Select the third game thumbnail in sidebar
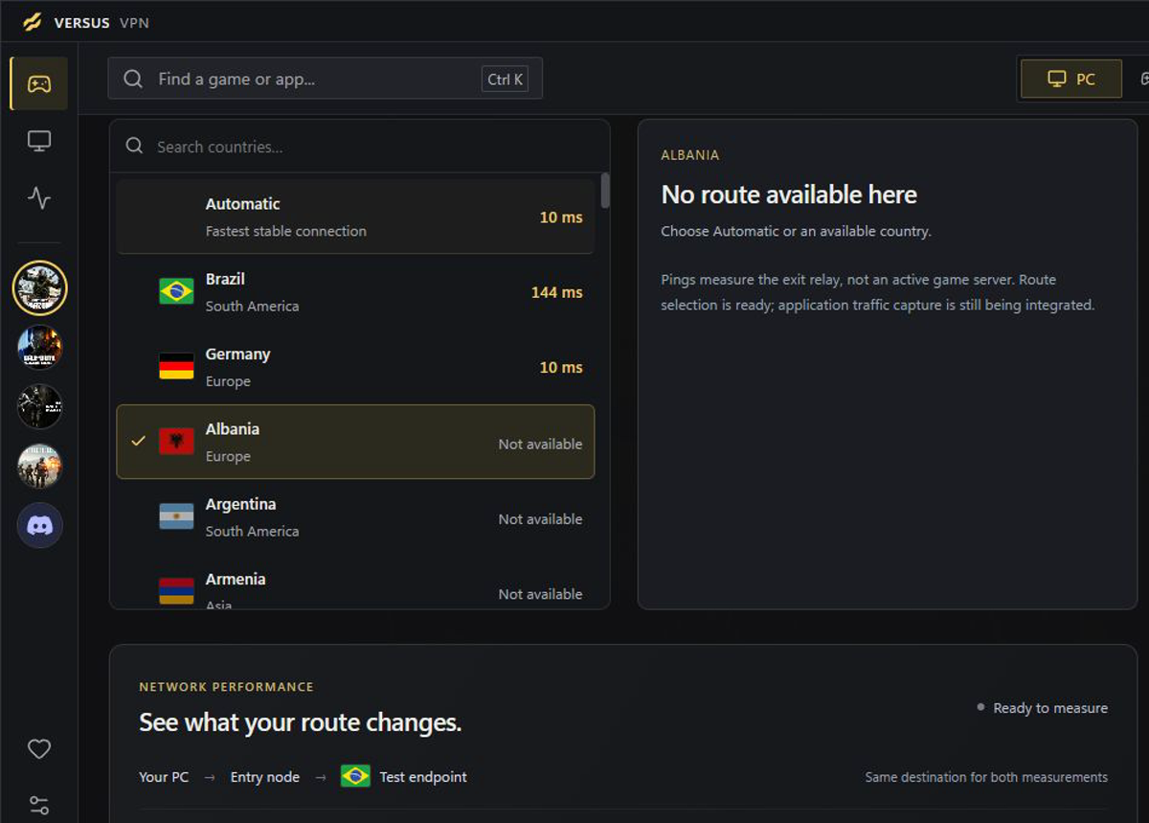 39,406
